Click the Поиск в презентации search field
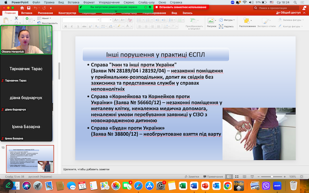Image resolution: width=309 pixels, height=193 pixels. pyautogui.click(x=276, y=8)
